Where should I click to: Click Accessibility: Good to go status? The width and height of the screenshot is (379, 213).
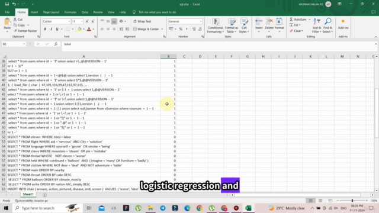31,201
